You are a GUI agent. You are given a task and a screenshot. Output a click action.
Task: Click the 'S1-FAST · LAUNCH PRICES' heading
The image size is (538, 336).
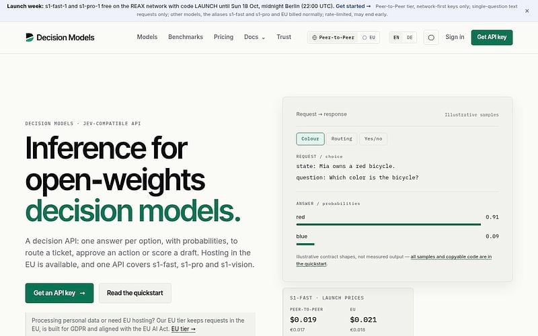pyautogui.click(x=327, y=298)
